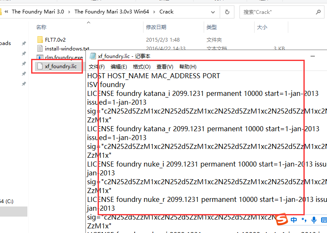Minimize the Notepad window
Screen dimensions: 327x233
[x=313, y=56]
